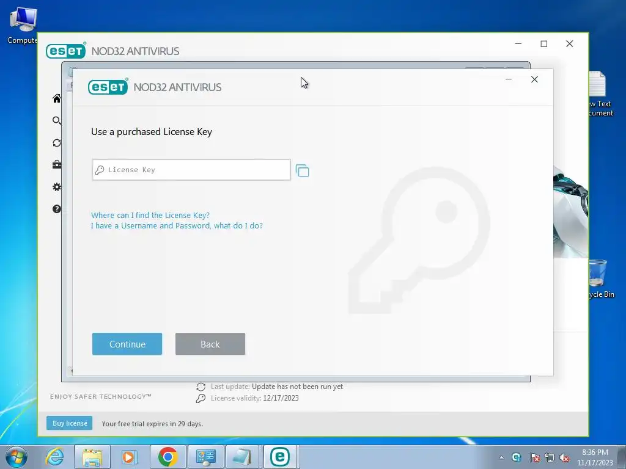Screen dimensions: 626x469
Task: Open the Control Panel taskbar icon
Action: [205, 457]
